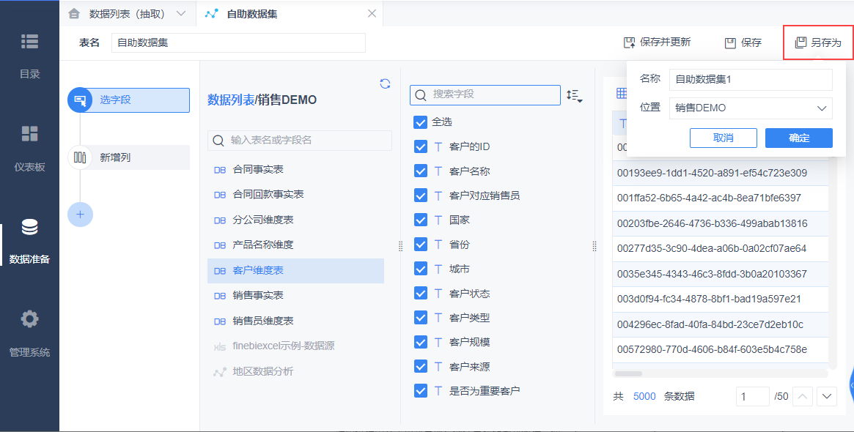The image size is (854, 432).
Task: Toggle the 客户名称 field checkbox
Action: (421, 171)
